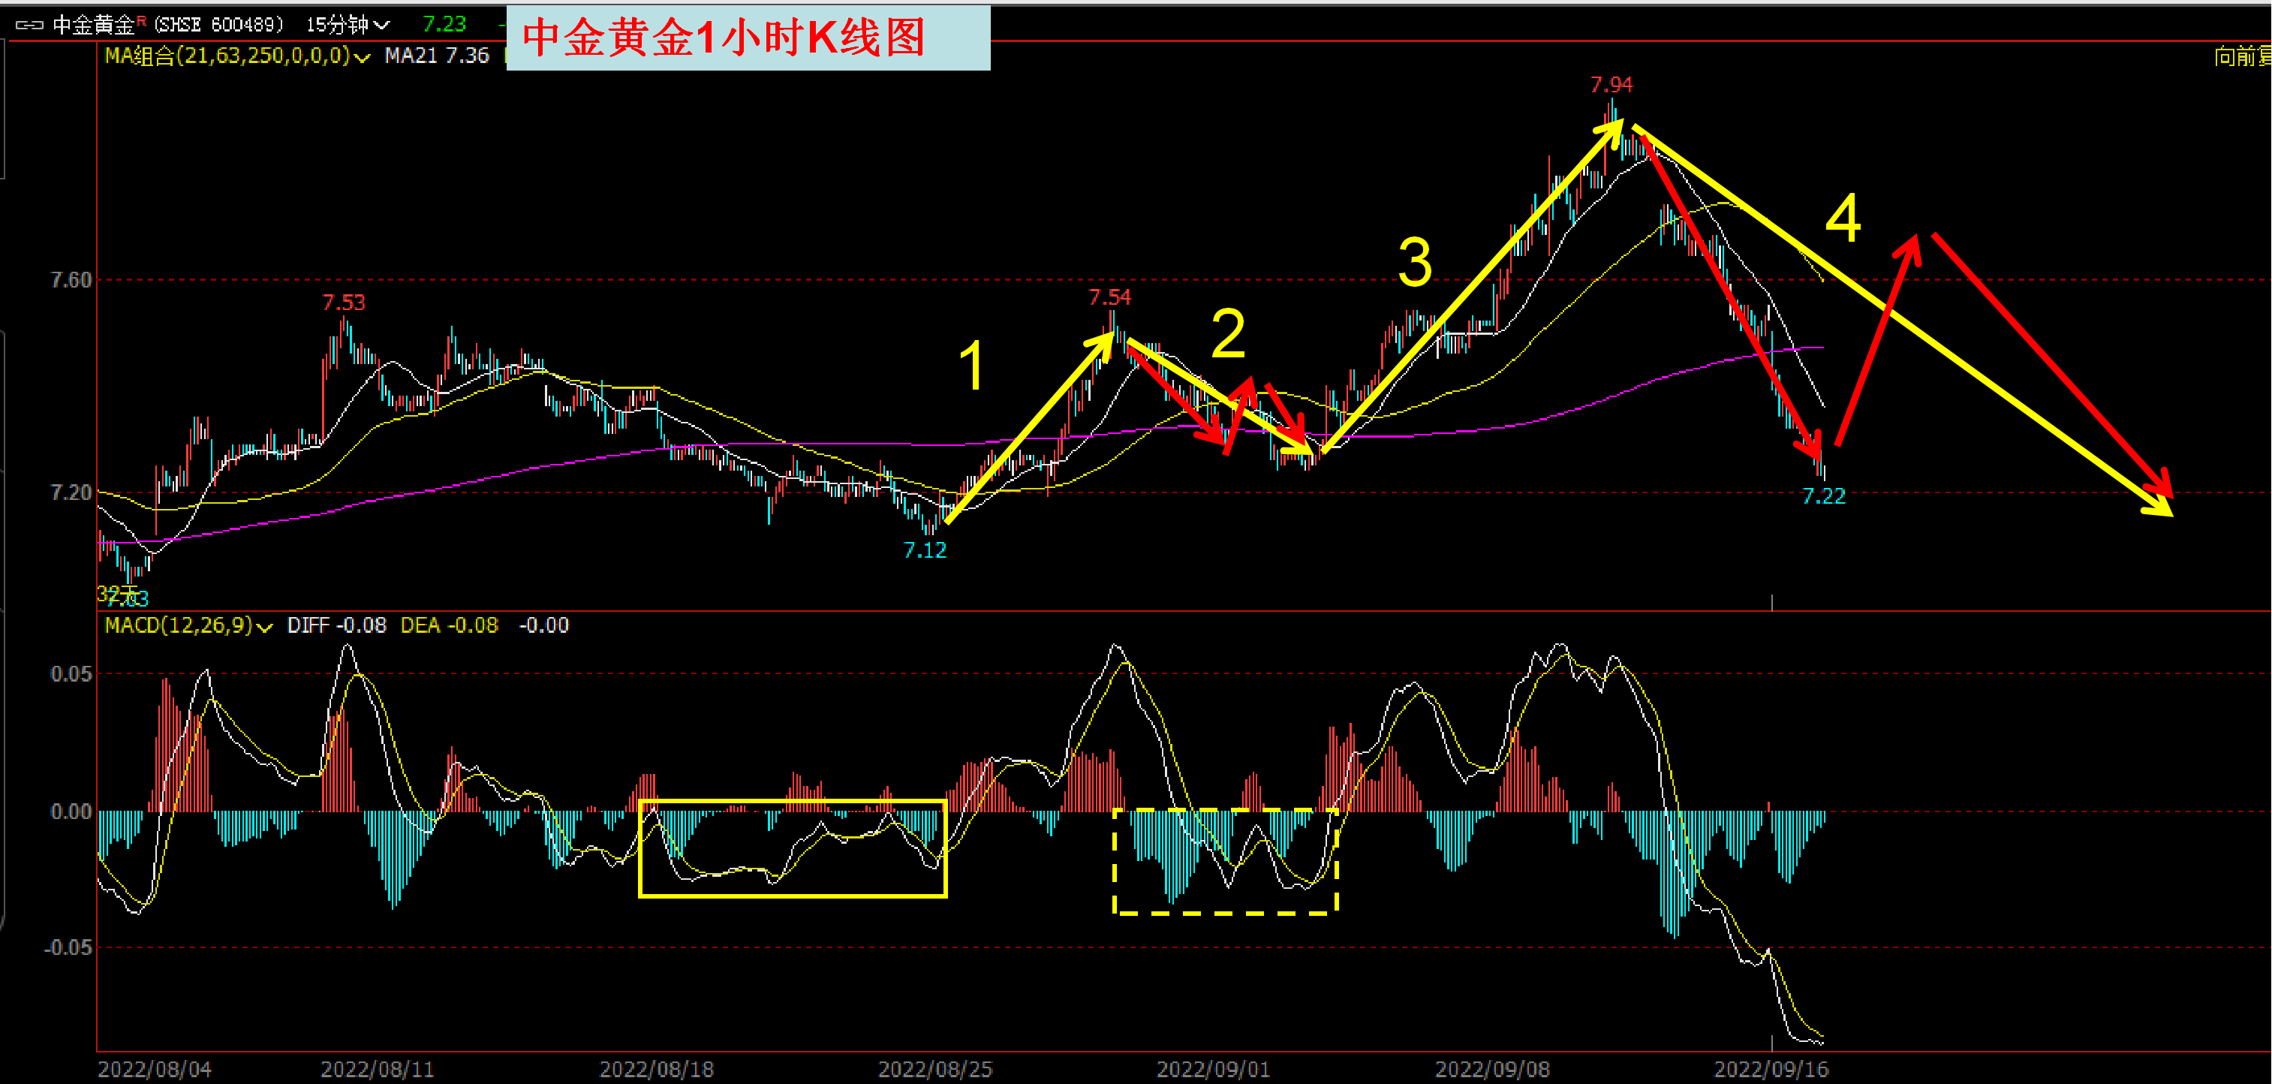Click the MACD value -0.00 readout

pyautogui.click(x=544, y=625)
